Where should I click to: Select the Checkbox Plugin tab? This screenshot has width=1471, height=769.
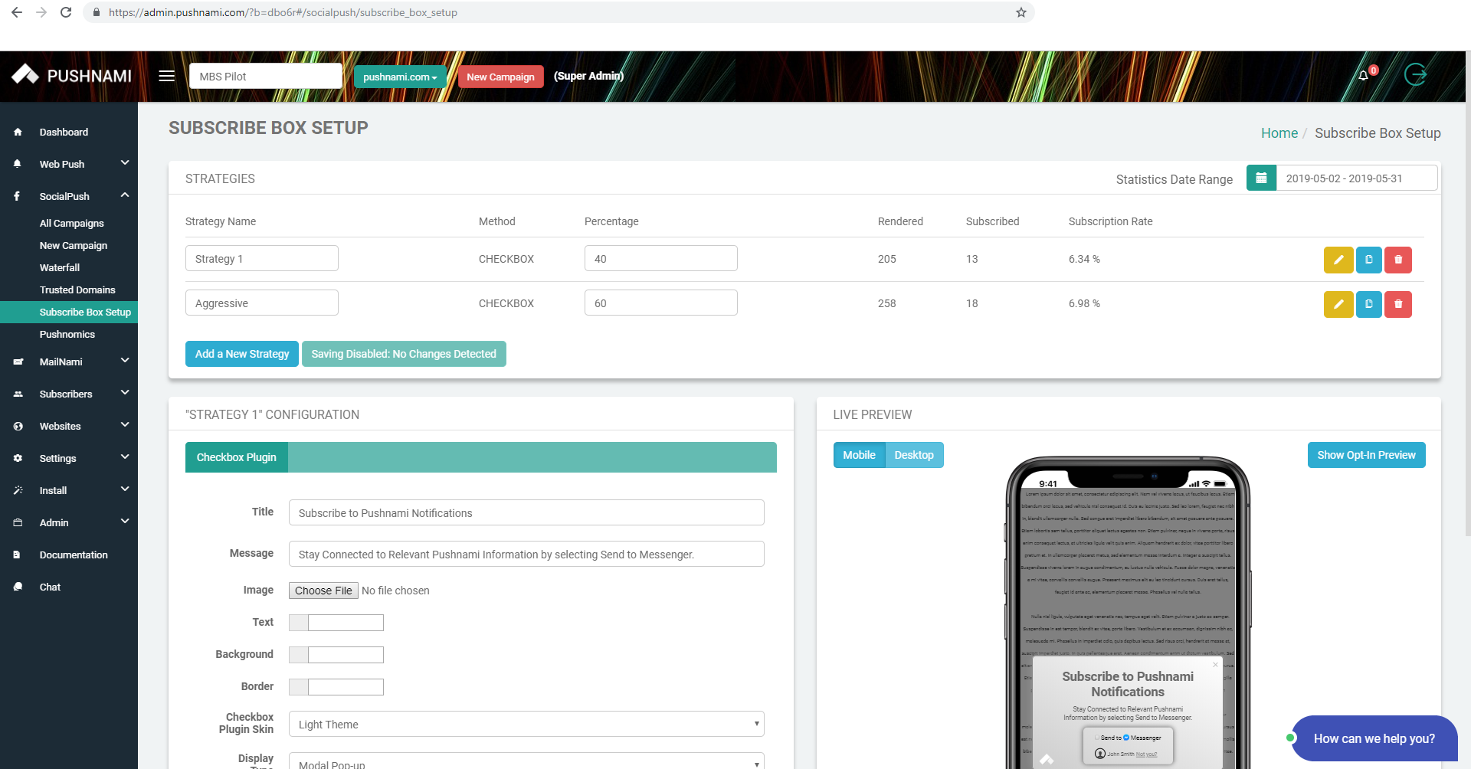point(236,457)
